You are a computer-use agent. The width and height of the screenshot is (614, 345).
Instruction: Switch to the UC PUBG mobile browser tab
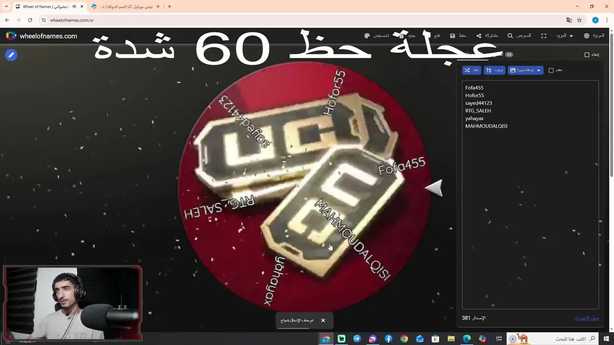(126, 7)
